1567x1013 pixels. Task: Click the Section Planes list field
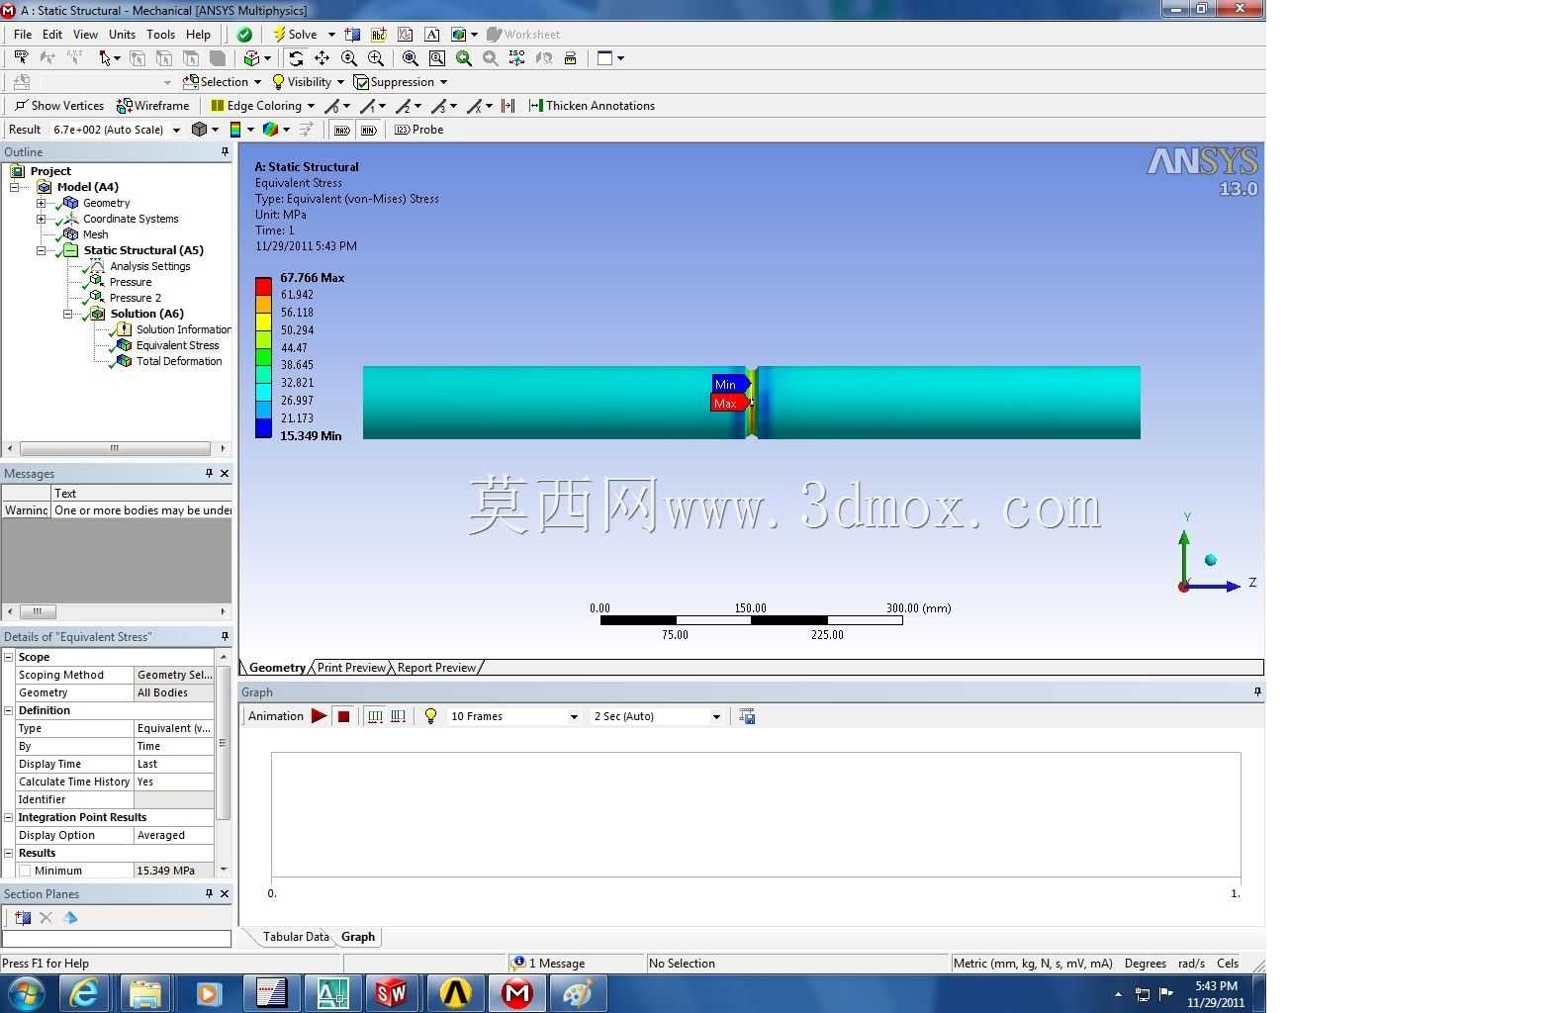(117, 938)
